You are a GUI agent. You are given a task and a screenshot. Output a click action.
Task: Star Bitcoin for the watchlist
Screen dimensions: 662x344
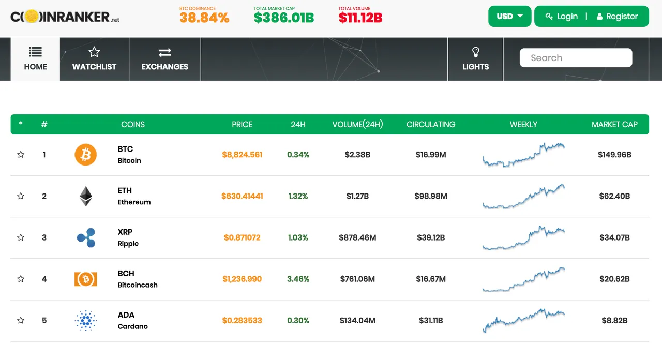[x=21, y=155]
